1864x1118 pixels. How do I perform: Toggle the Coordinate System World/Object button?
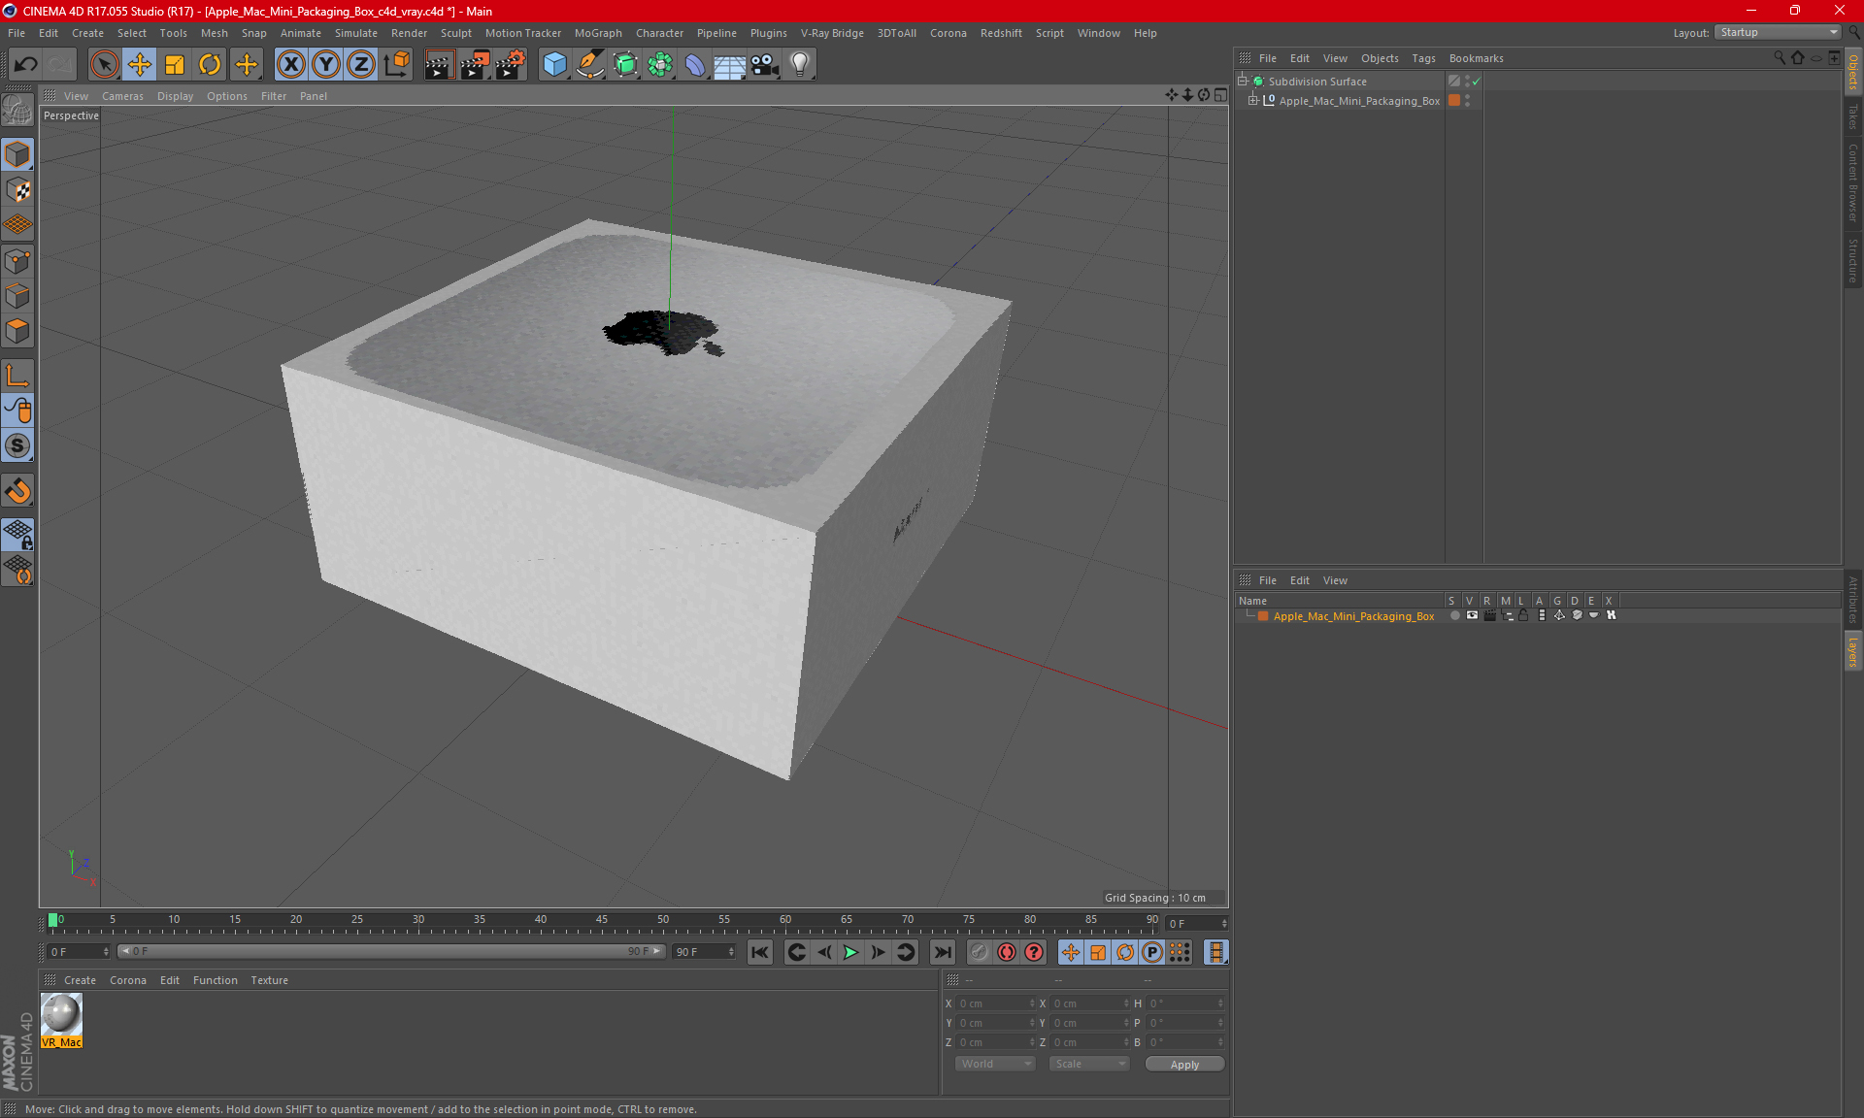tap(396, 64)
